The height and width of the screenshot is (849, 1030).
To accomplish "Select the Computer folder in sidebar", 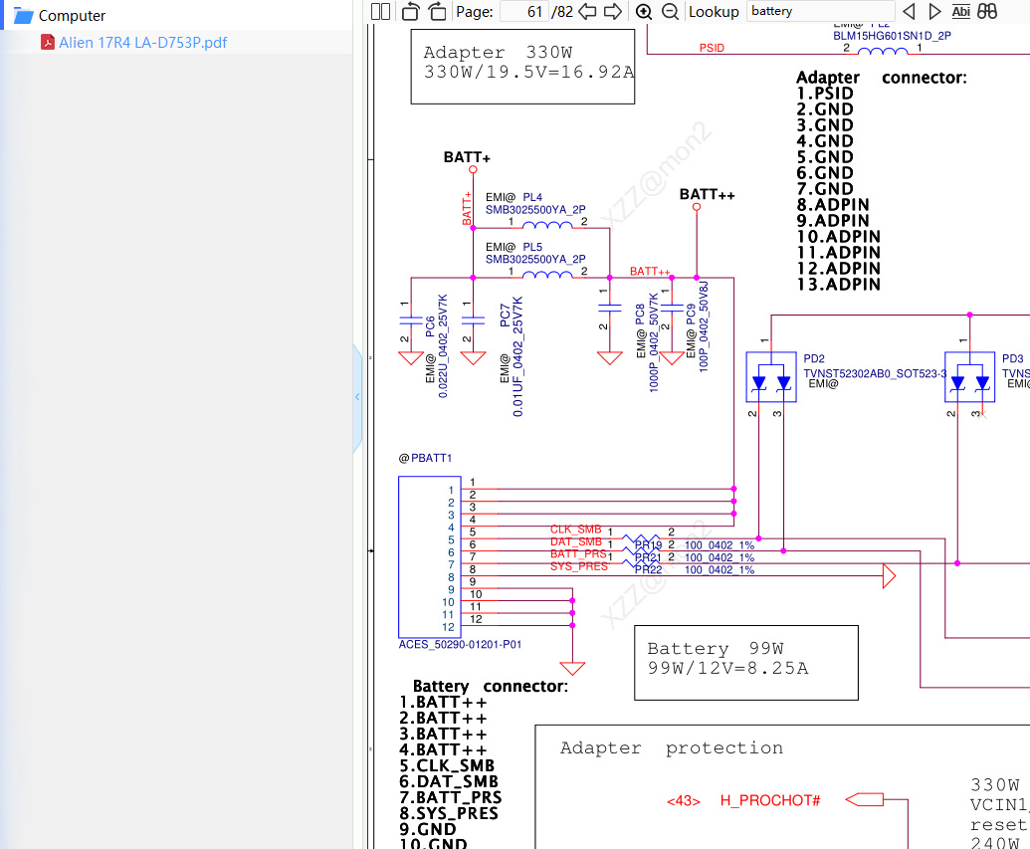I will (176, 15).
